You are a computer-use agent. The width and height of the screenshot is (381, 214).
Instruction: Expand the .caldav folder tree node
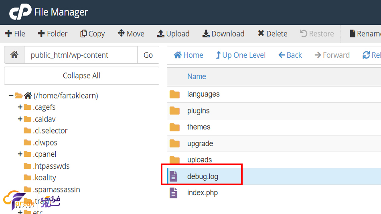click(20, 119)
